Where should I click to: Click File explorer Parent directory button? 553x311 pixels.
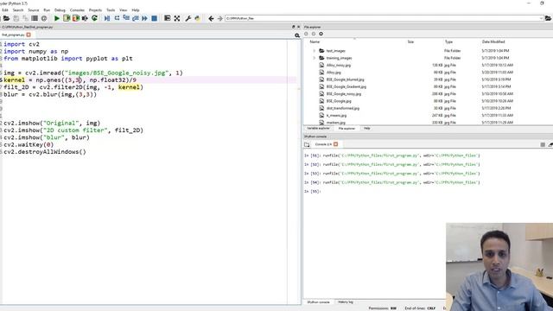coord(321,34)
